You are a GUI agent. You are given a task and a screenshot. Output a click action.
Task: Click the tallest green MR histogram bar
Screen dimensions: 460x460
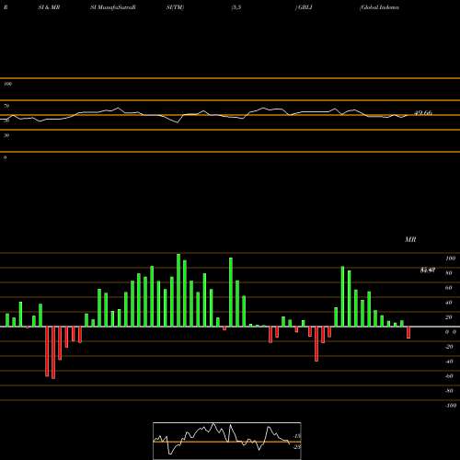[178, 290]
